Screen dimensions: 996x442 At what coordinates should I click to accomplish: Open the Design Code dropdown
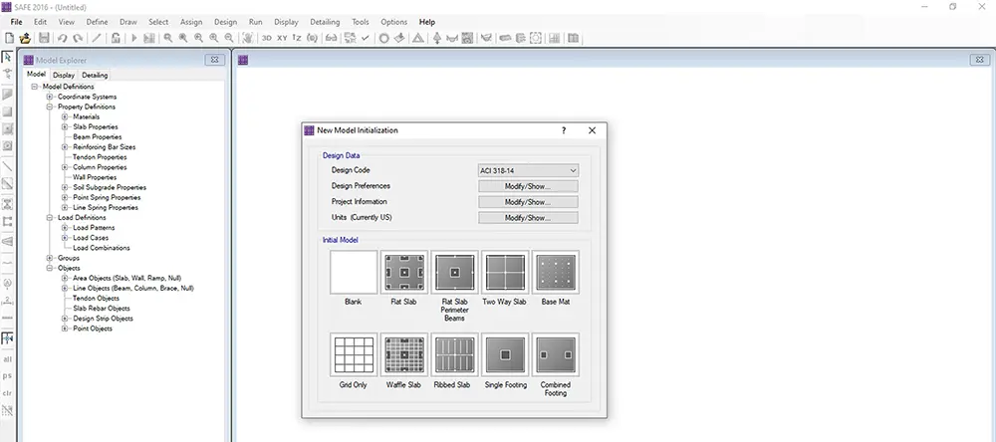(528, 171)
